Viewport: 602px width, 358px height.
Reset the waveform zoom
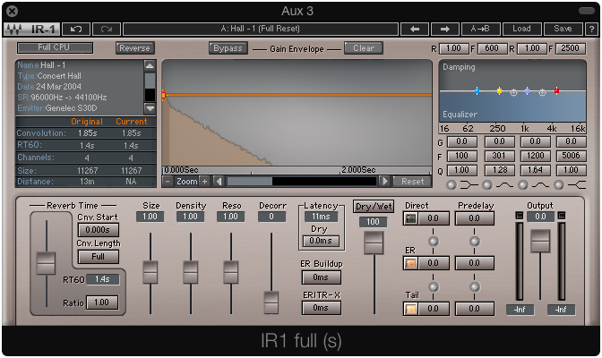pyautogui.click(x=412, y=181)
